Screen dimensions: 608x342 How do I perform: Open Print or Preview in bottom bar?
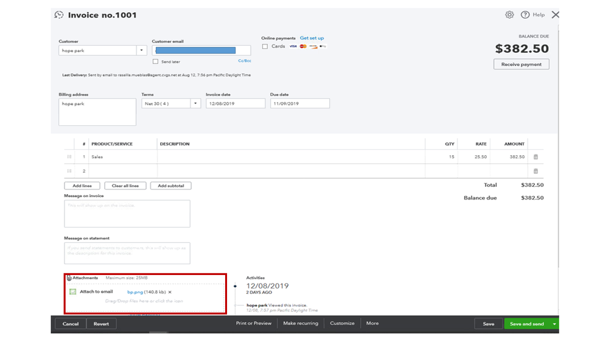tap(254, 323)
